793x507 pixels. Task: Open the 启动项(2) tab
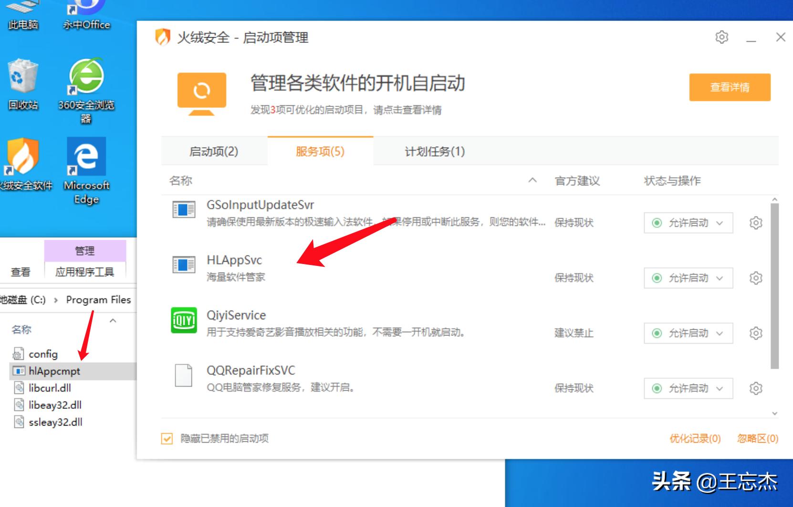click(214, 152)
